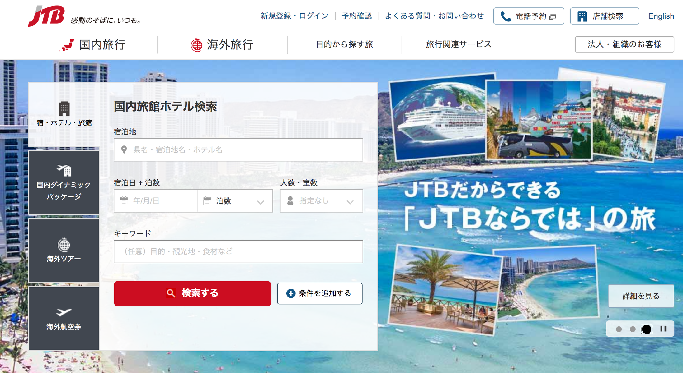Click the plane-and-hotel icon for 国内ダイナミックパッケージ

[x=64, y=170]
